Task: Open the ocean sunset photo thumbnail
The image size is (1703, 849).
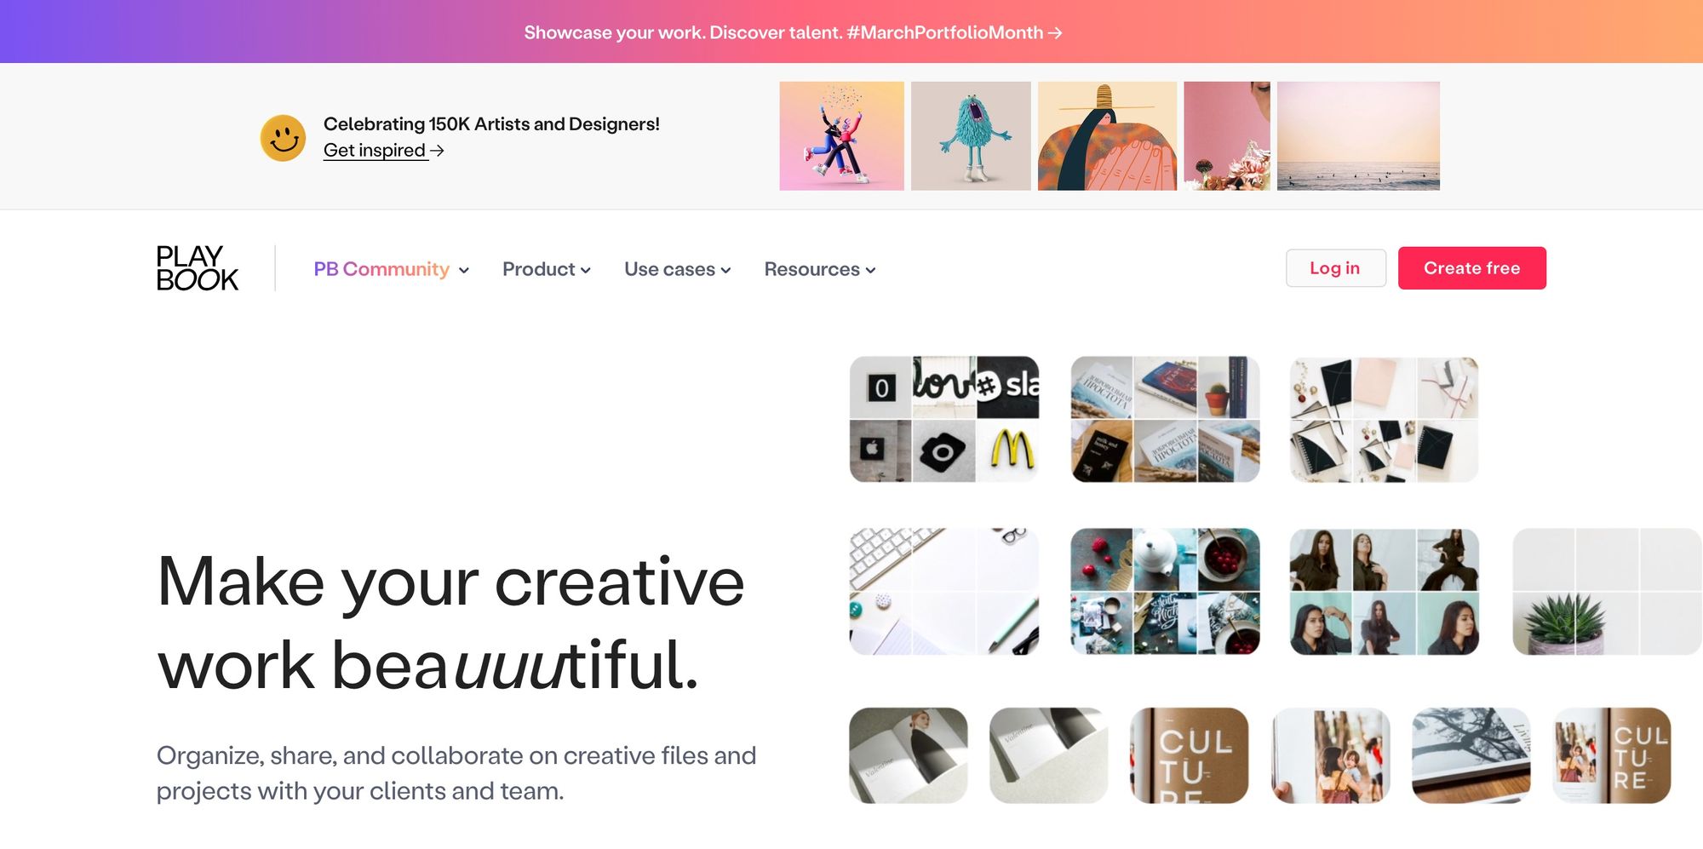Action: click(1358, 135)
